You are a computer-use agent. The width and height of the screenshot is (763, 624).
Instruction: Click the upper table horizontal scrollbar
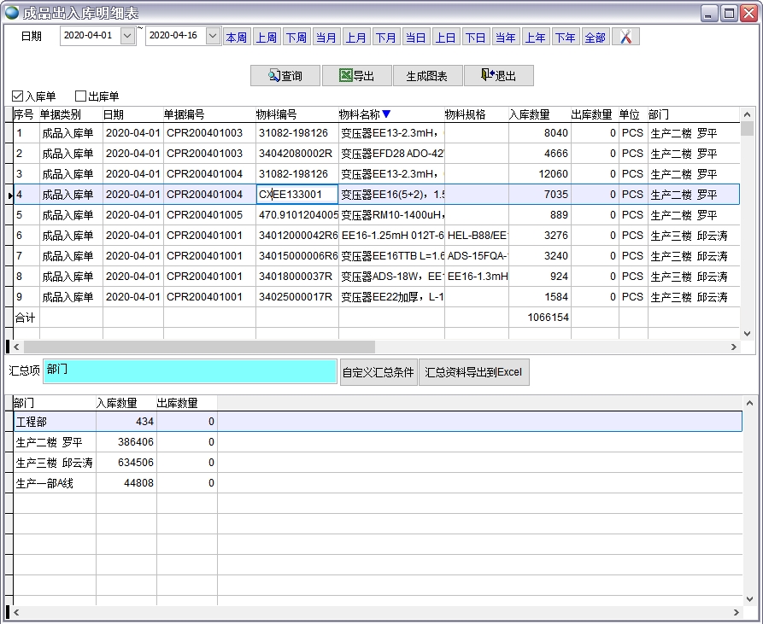199,347
